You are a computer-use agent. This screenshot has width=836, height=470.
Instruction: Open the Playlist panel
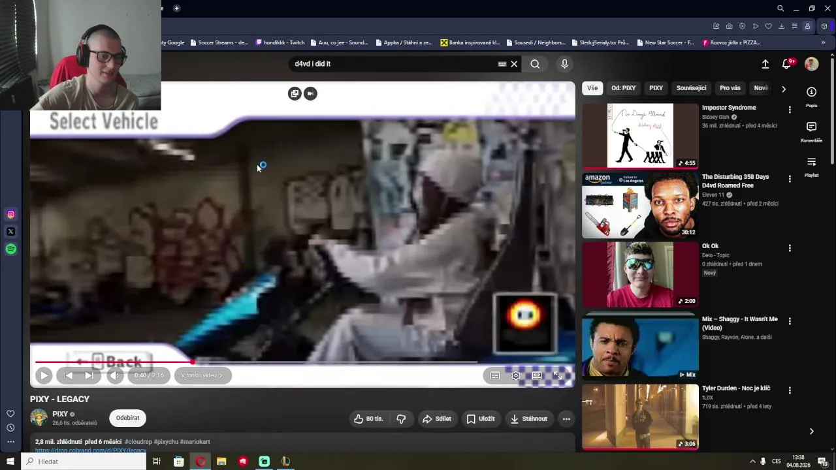coord(812,166)
